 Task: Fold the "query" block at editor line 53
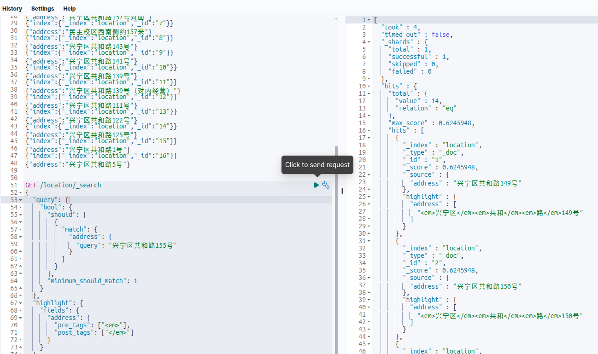pos(21,200)
